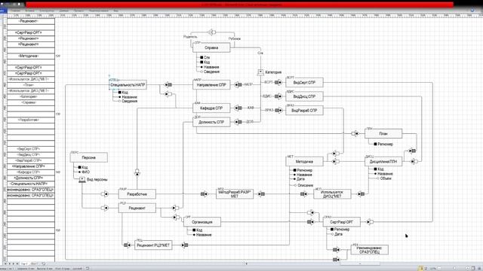
Task: Click the connector symbol next to ВСРТ label
Action: tap(278, 82)
